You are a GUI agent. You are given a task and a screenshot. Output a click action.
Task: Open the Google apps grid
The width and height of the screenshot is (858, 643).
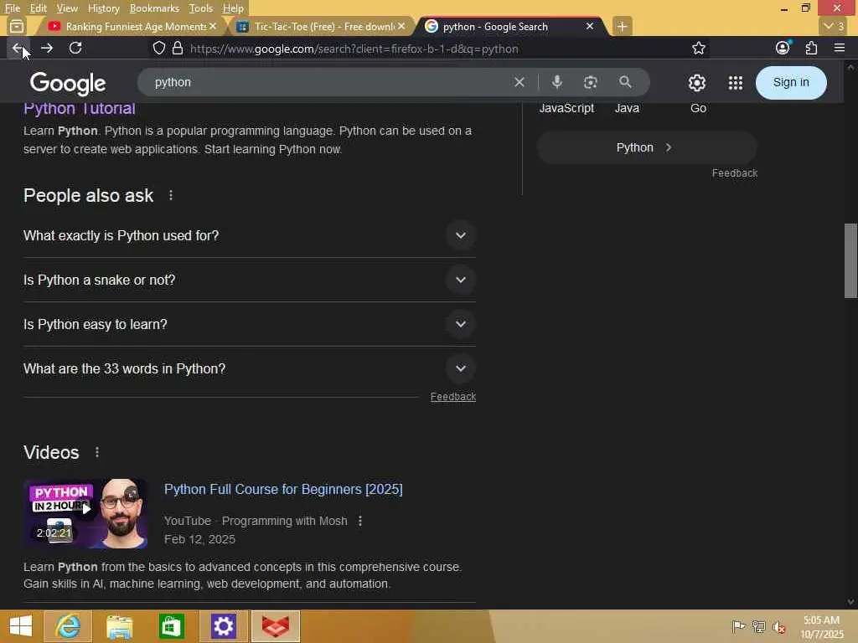click(x=736, y=83)
